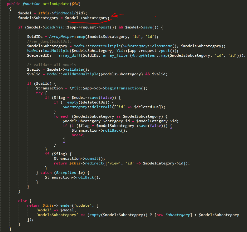Click the loadMultiple method call
This screenshot has width=247, height=232.
click(x=56, y=51)
